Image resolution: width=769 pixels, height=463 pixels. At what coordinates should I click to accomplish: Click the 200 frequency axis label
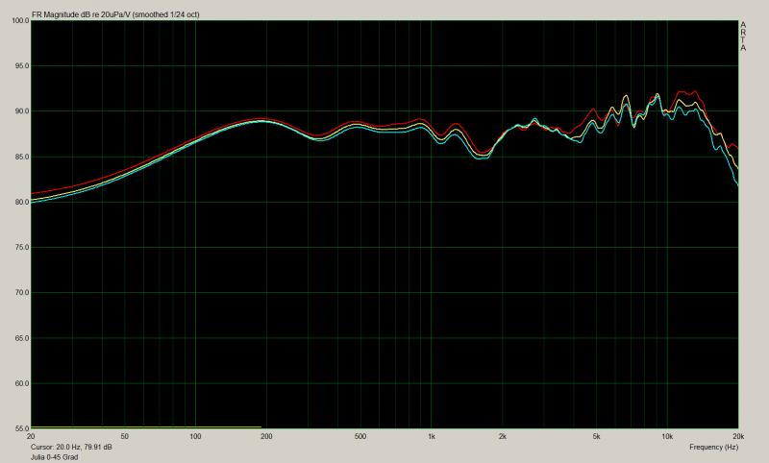[266, 436]
